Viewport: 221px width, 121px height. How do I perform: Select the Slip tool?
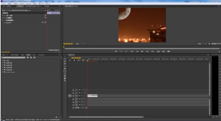(x=65, y=71)
